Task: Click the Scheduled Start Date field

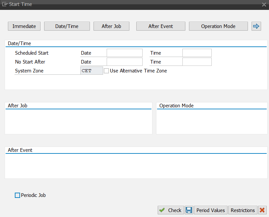Action: (124, 53)
